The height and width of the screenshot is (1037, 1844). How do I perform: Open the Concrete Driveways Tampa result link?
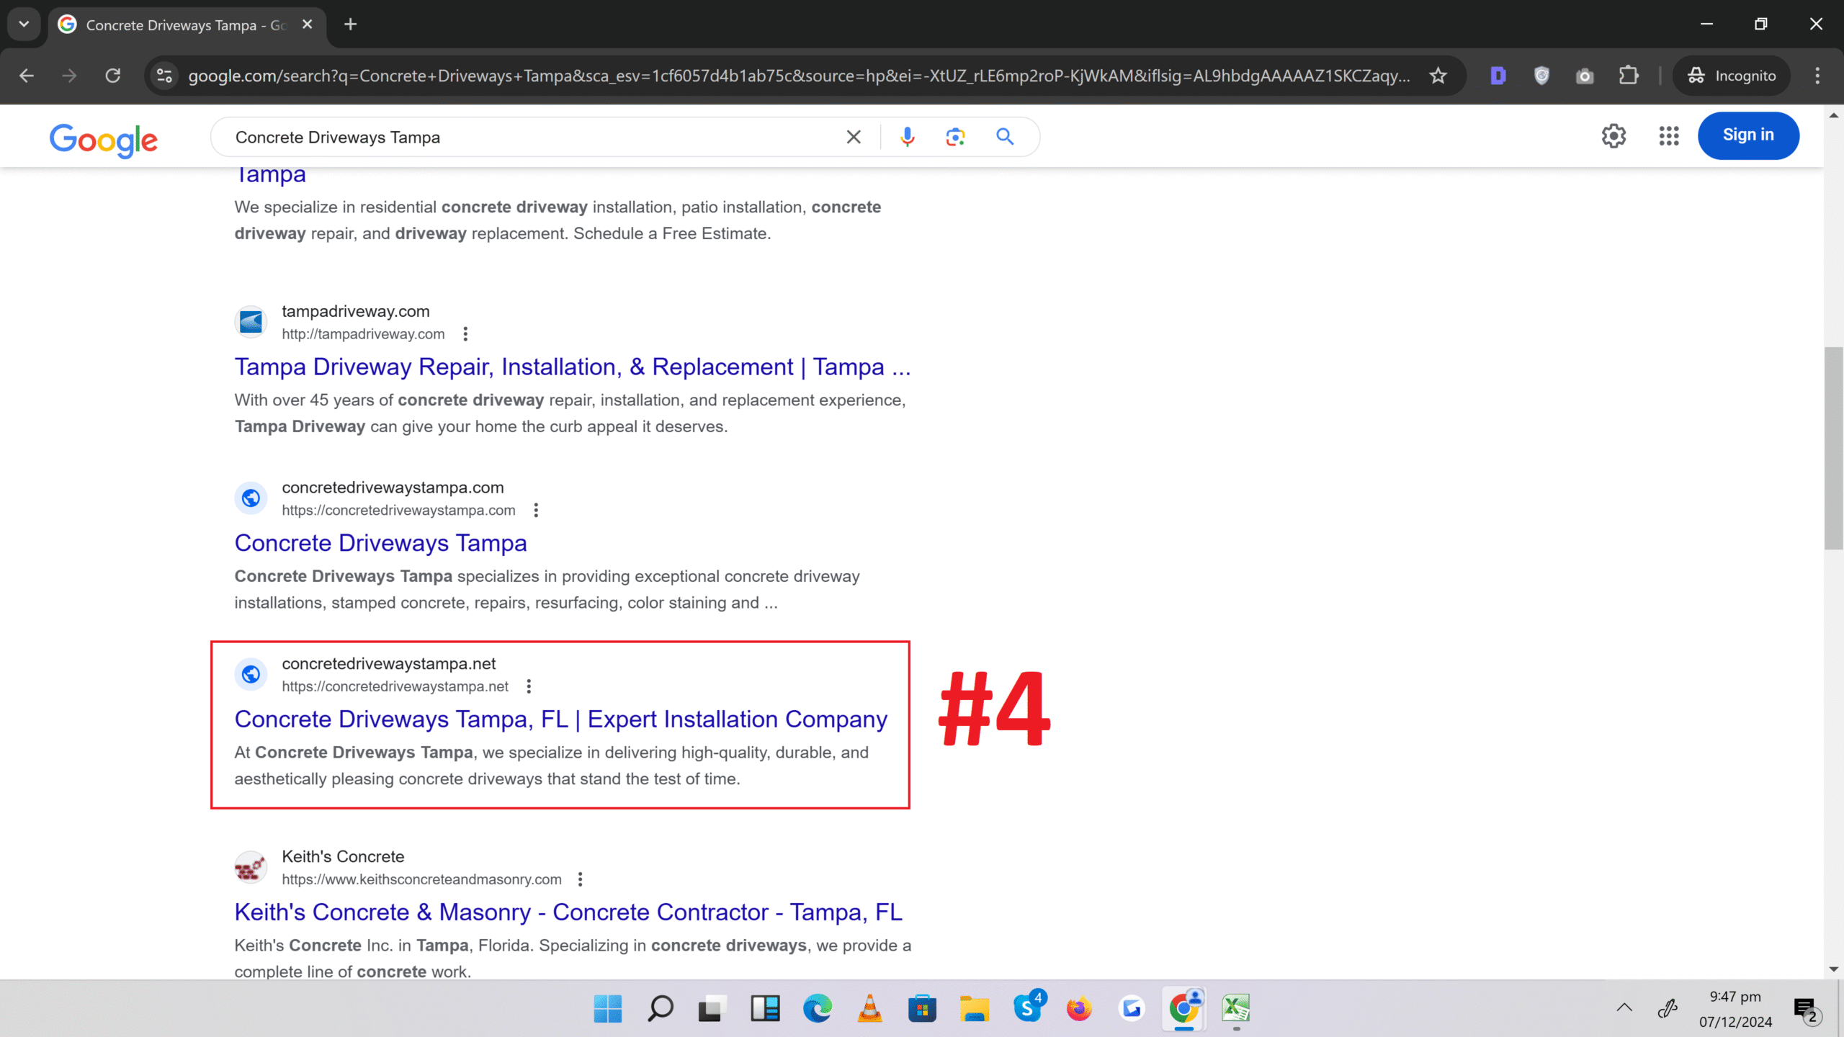point(380,543)
